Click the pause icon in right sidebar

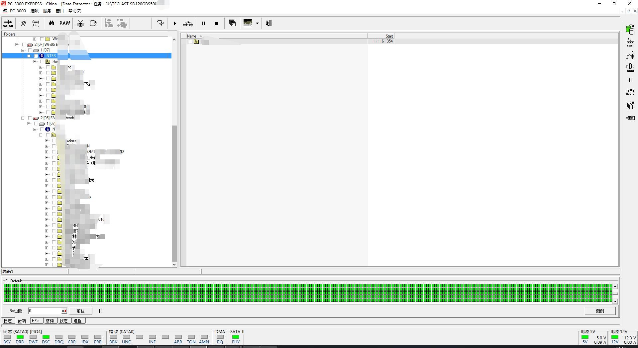coord(630,80)
